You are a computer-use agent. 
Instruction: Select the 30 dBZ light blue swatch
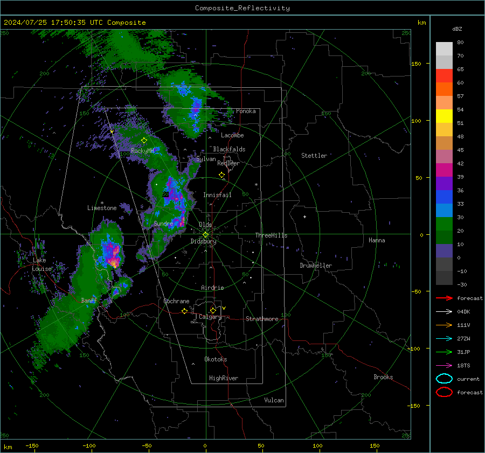point(444,210)
